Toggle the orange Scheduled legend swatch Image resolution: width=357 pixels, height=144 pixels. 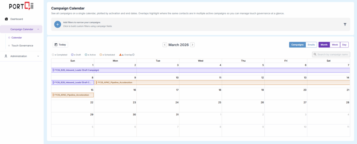click(101, 55)
